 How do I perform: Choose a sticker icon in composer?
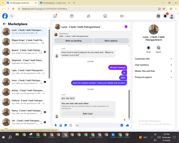(x=66, y=125)
